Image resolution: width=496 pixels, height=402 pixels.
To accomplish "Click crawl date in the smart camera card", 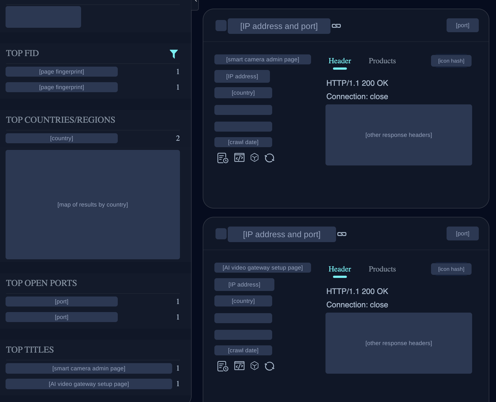I will click(243, 142).
